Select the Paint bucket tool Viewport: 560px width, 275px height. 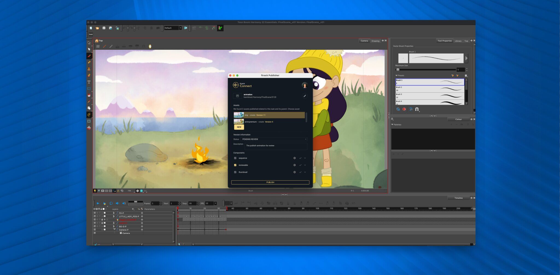(x=89, y=95)
